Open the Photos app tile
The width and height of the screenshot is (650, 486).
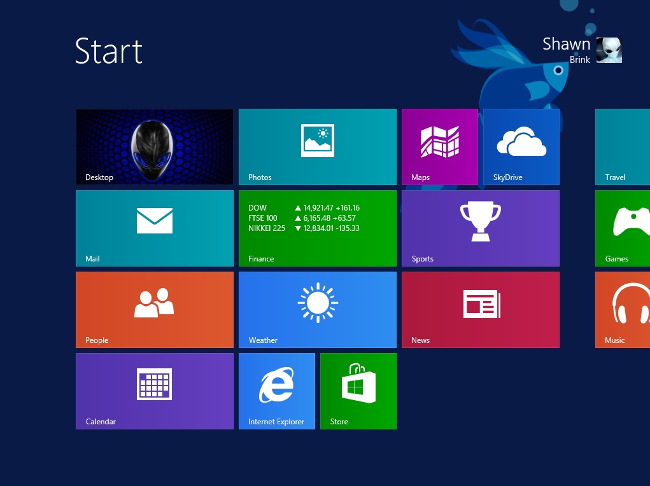tap(317, 146)
